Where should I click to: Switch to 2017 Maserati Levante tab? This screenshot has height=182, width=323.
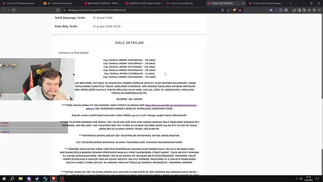tap(20, 3)
